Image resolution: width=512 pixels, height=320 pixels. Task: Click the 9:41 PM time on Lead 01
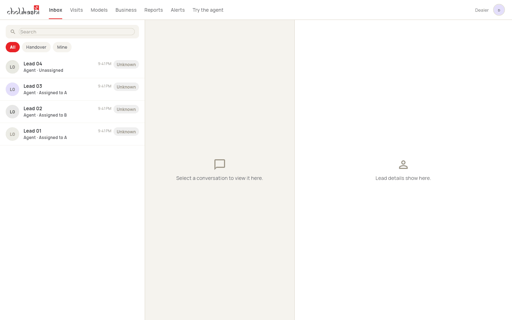pos(105,131)
